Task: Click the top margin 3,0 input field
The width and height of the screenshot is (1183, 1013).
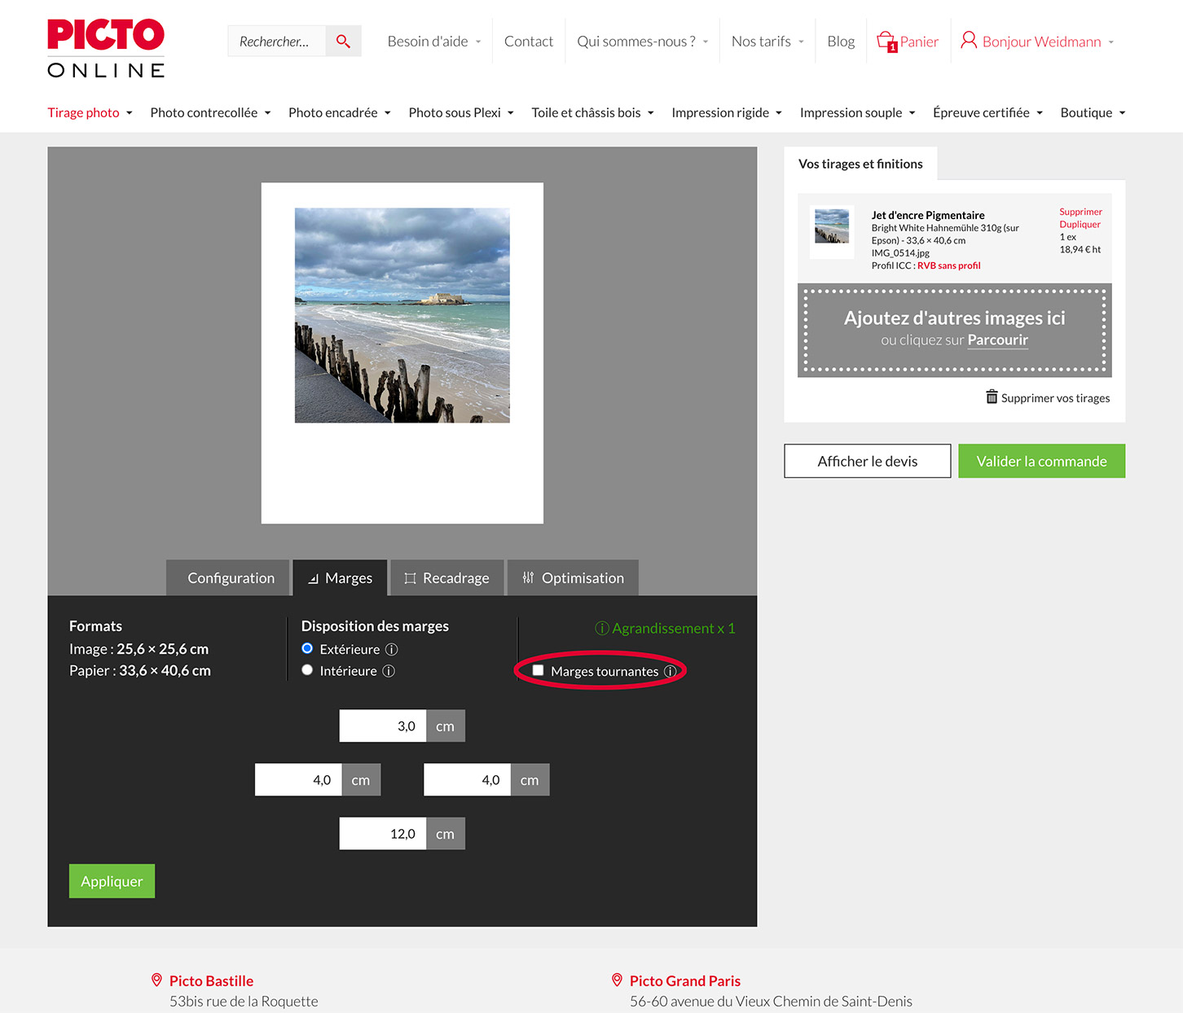Action: pos(382,726)
